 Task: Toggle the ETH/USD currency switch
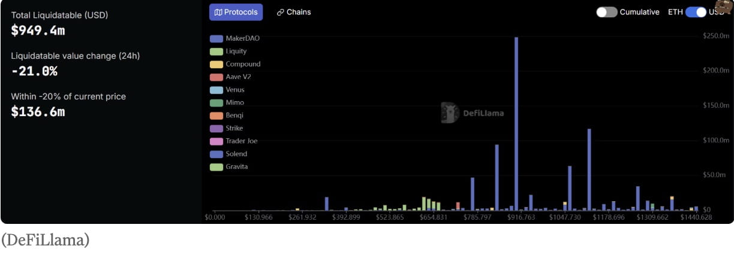click(696, 12)
